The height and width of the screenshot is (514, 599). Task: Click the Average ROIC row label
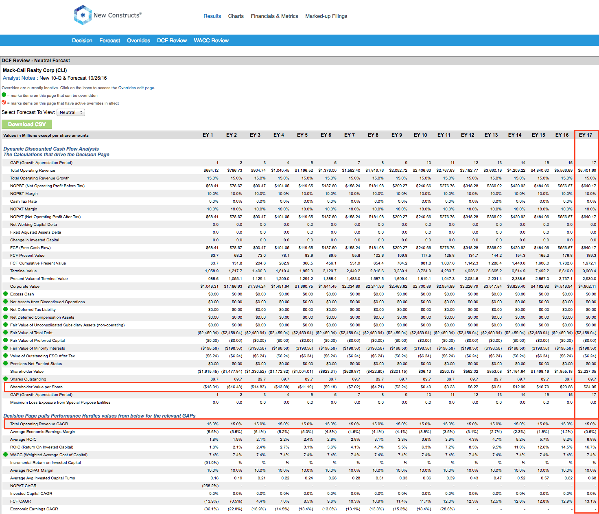tap(23, 440)
